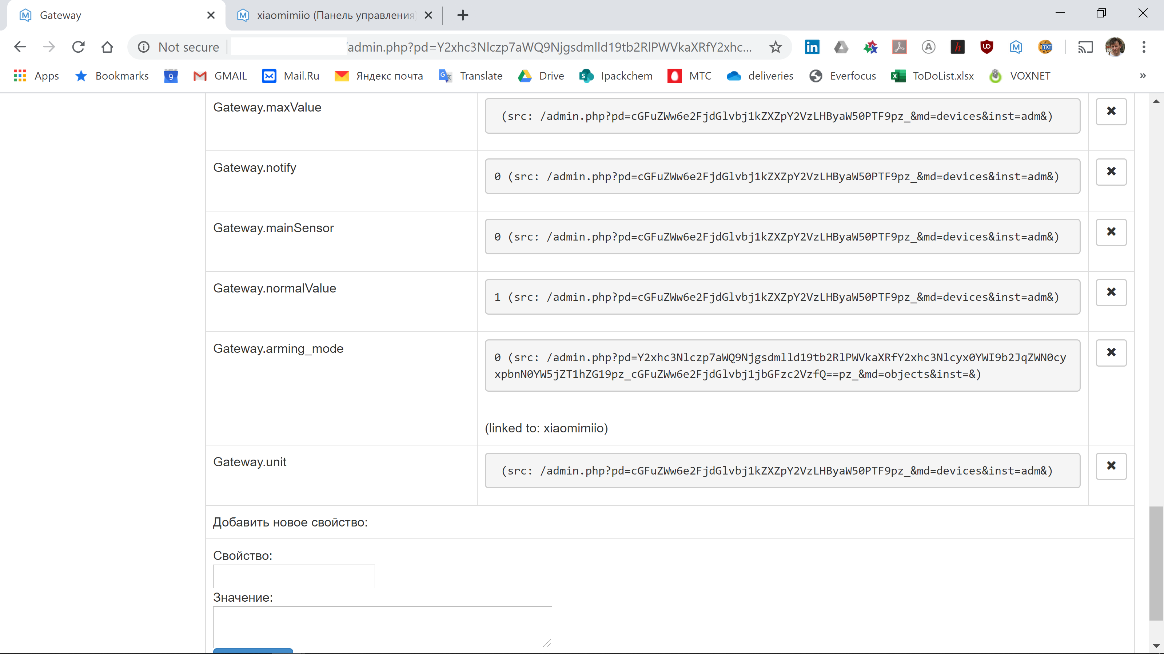1164x654 pixels.
Task: Click the browser profile avatar
Action: (x=1116, y=47)
